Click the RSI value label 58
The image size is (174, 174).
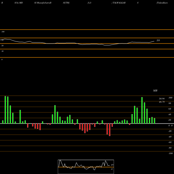158,40
